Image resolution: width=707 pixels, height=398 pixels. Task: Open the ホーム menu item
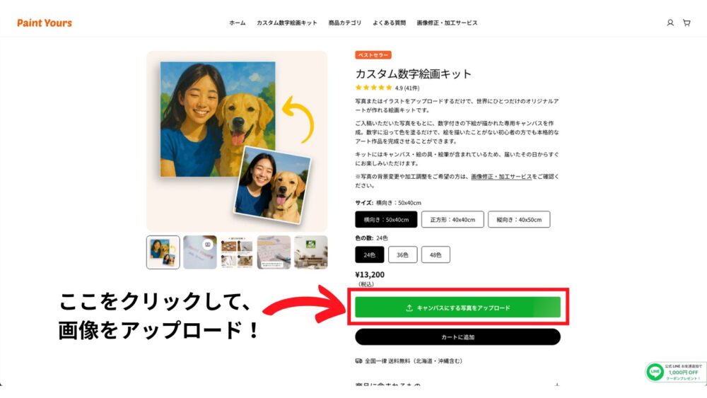pos(237,23)
